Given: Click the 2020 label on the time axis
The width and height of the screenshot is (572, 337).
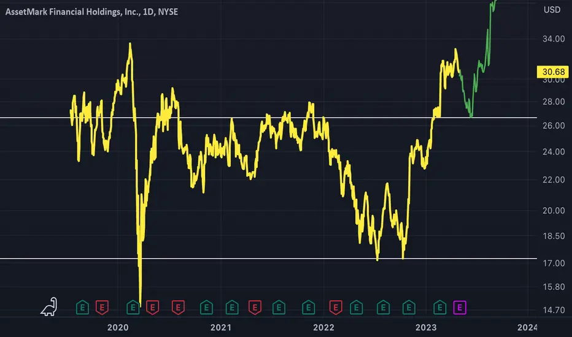Looking at the screenshot, I should pos(118,328).
